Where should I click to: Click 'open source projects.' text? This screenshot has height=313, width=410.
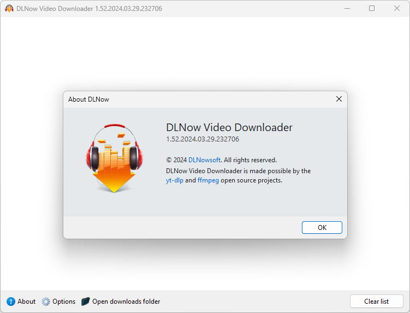(251, 180)
